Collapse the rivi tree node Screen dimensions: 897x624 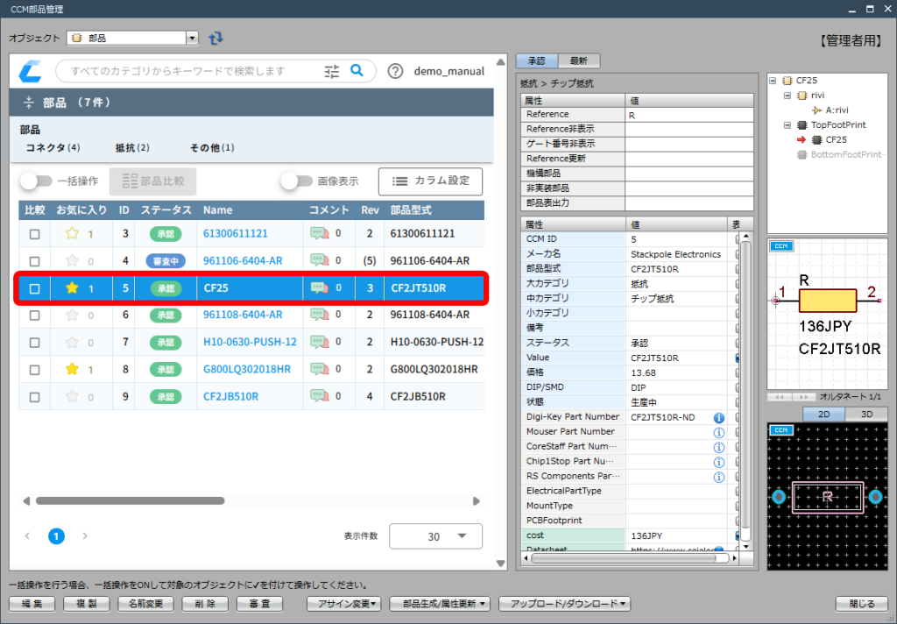788,96
